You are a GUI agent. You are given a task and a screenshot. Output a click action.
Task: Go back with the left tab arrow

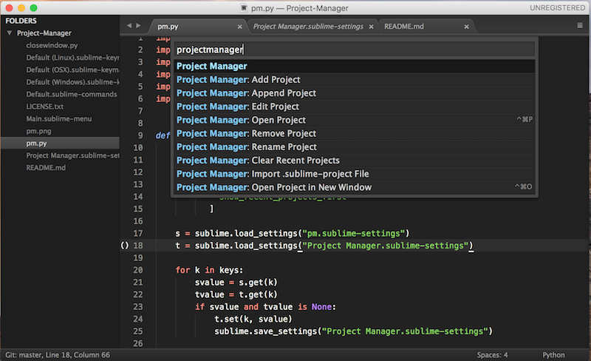pyautogui.click(x=129, y=26)
